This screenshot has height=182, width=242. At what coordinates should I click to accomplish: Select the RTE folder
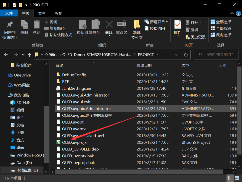pos(65,82)
